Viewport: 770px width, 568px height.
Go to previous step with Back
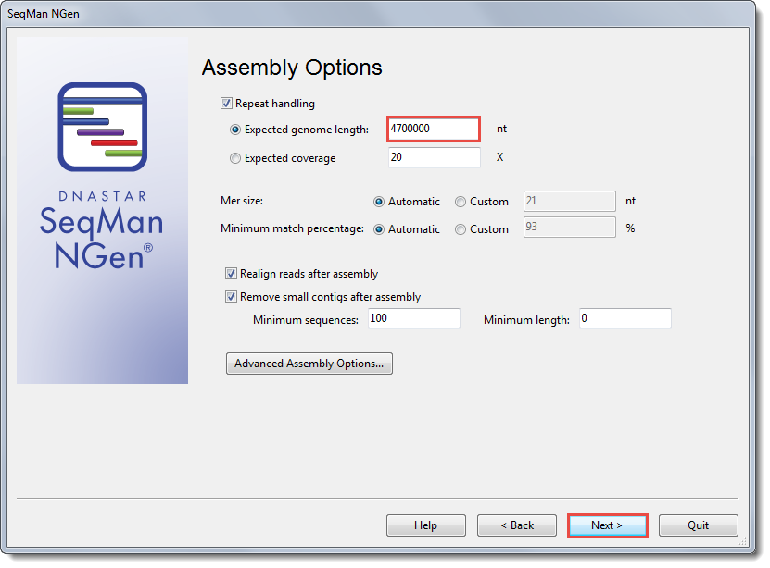pyautogui.click(x=517, y=525)
